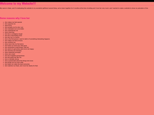Select 'she holds my hand and i feel good'
The height and width of the screenshot is (115, 154).
pyautogui.click(x=16, y=46)
